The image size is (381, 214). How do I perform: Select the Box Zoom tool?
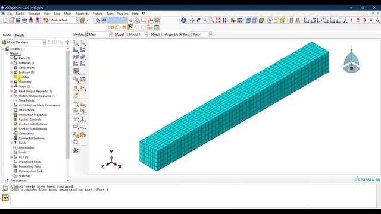click(x=211, y=20)
